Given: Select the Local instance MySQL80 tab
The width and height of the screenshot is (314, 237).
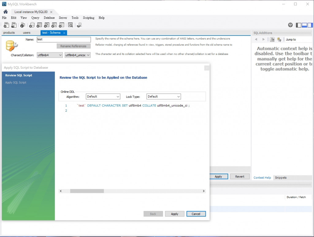Looking at the screenshot, I should click(x=31, y=12).
